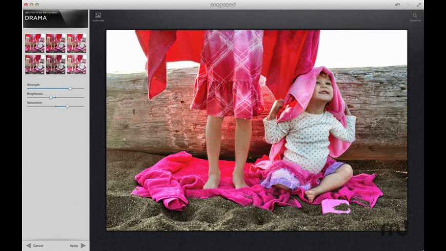Click the Brightness slider handle
The width and height of the screenshot is (446, 251).
51,97
